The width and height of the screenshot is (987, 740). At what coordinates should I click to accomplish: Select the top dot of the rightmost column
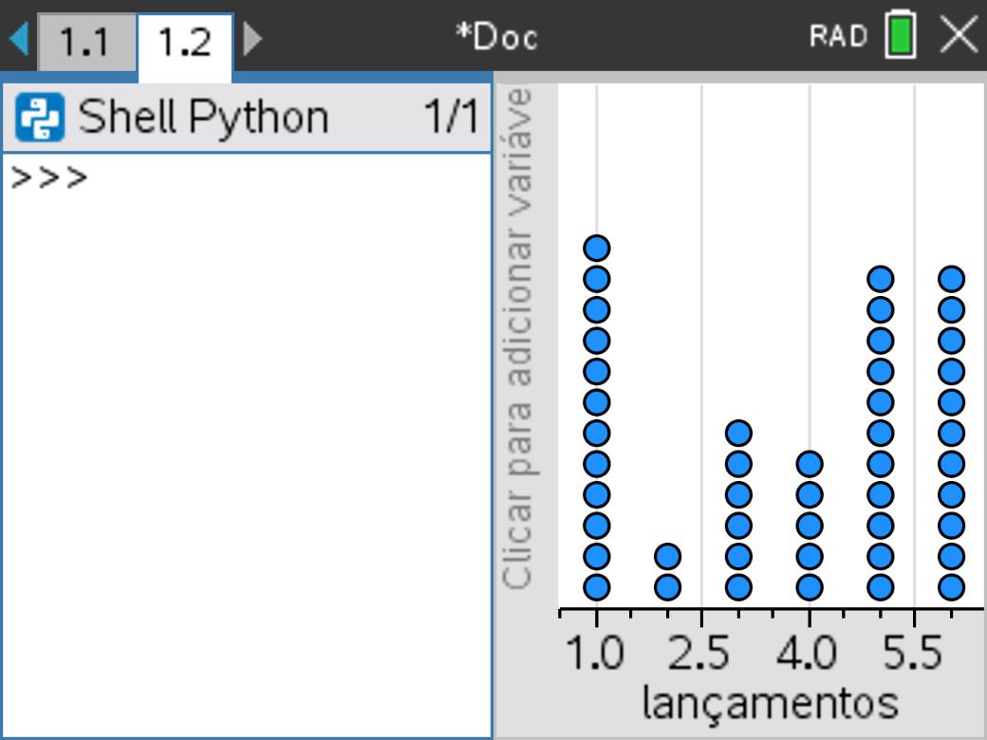pyautogui.click(x=951, y=279)
